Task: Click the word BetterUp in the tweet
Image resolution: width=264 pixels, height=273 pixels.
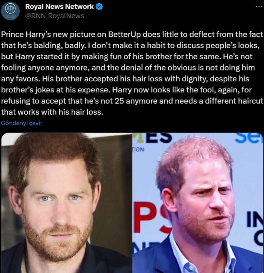Action: 124,34
